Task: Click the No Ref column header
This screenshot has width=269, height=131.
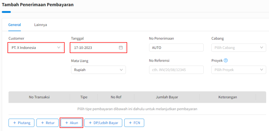Action: 116,97
